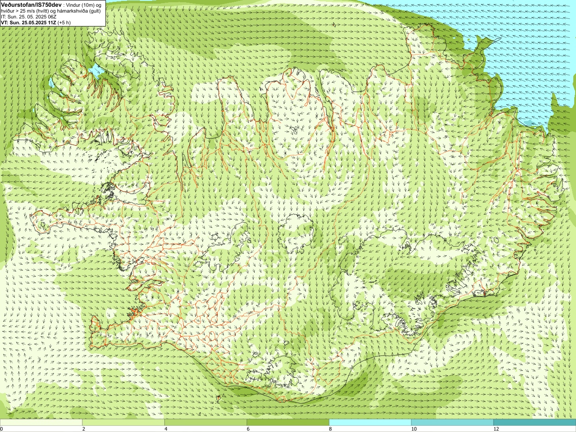Pick the light cyan 8–10 legend swatch

click(x=370, y=423)
